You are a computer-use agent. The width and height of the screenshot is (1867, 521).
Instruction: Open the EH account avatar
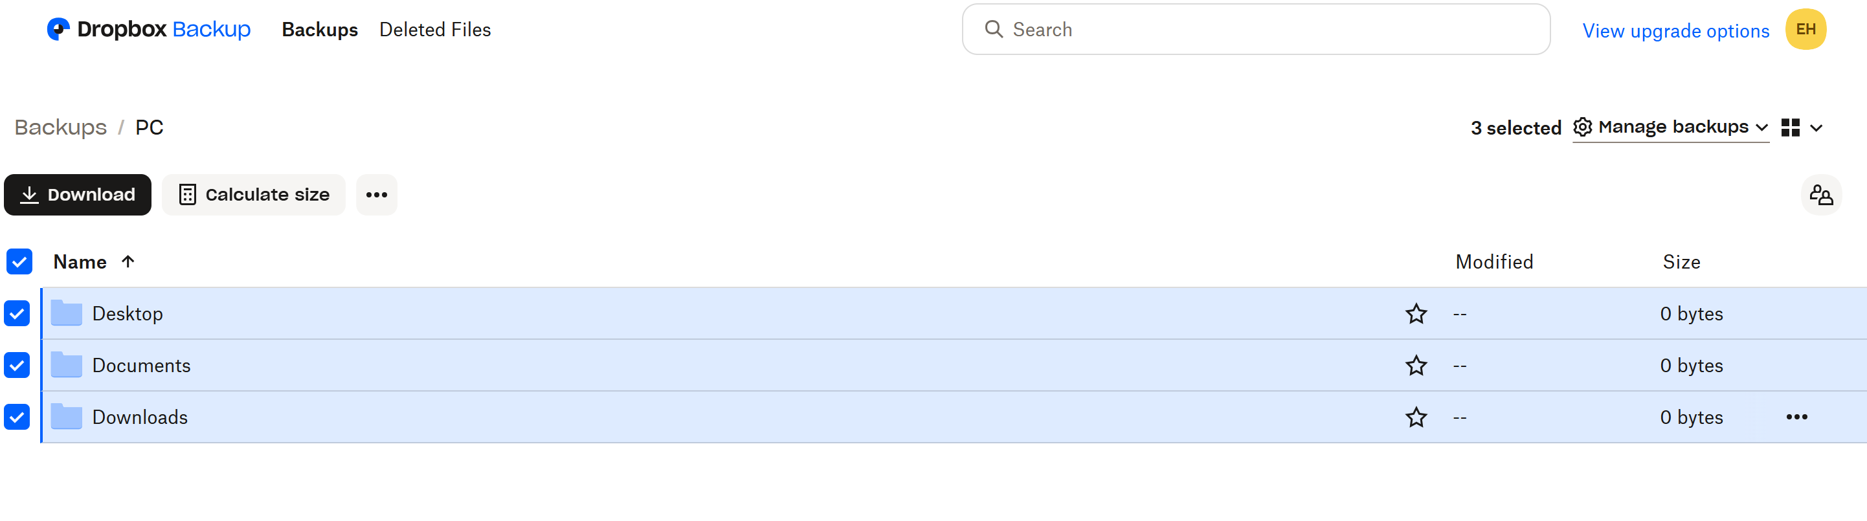point(1806,29)
